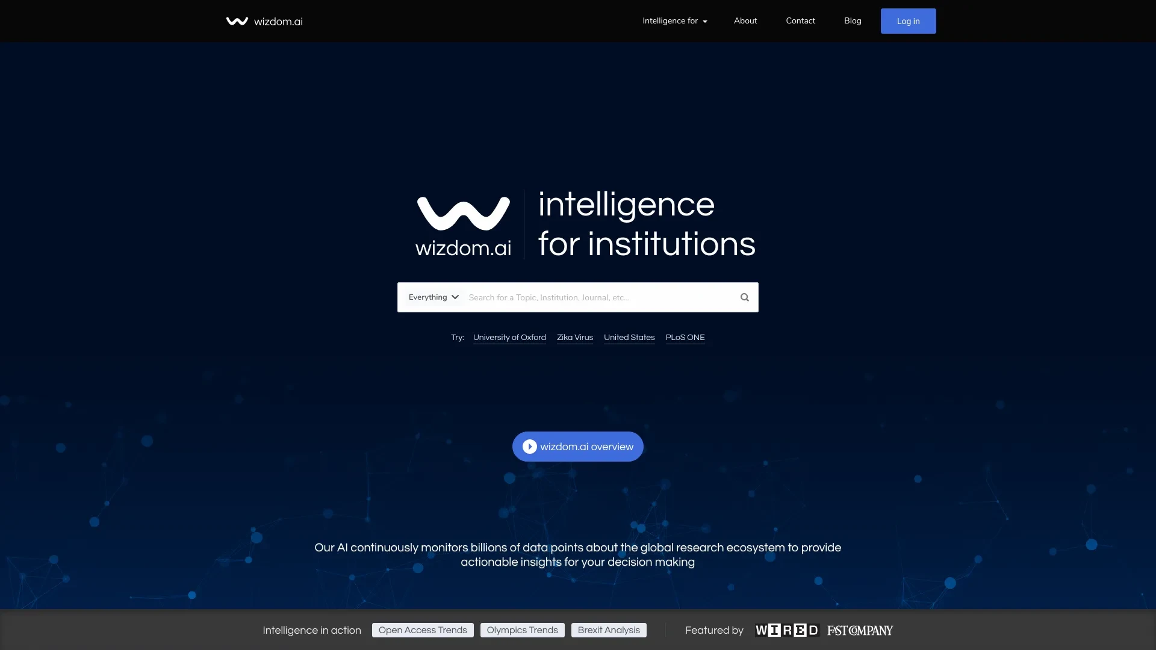
Task: Click the search magnifier icon
Action: [744, 297]
